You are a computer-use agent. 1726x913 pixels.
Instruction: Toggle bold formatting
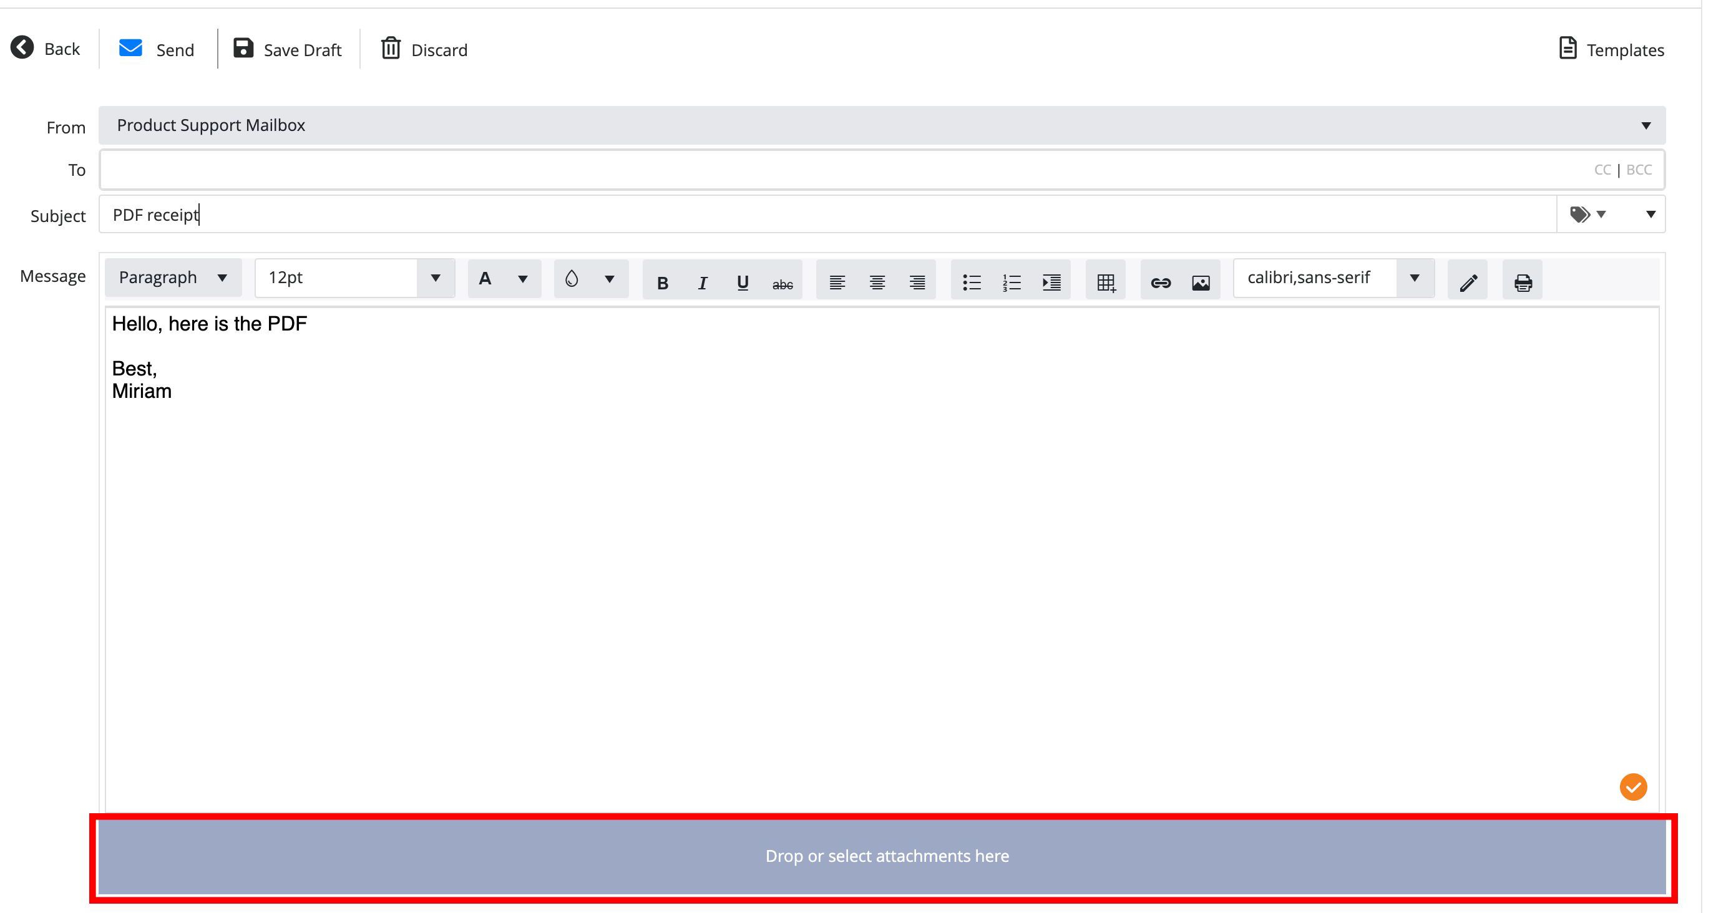[x=663, y=283]
